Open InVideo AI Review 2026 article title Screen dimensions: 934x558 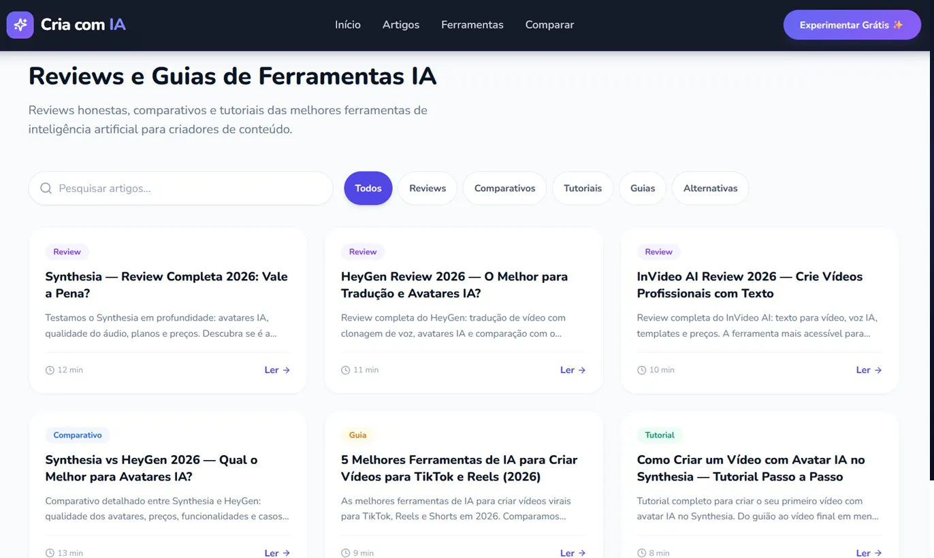click(x=750, y=285)
